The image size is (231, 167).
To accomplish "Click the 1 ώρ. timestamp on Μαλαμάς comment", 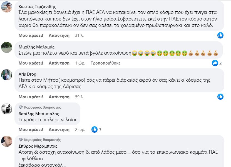I will click(80, 63).
